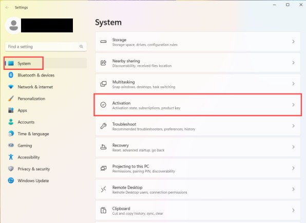306x223 pixels.
Task: Click the Wi-Fi network icon in sidebar
Action: click(x=11, y=87)
